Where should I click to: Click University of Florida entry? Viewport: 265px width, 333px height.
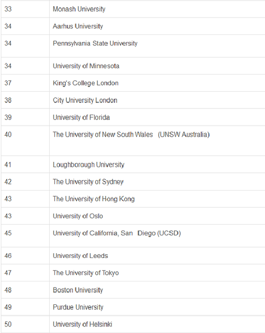pos(81,117)
